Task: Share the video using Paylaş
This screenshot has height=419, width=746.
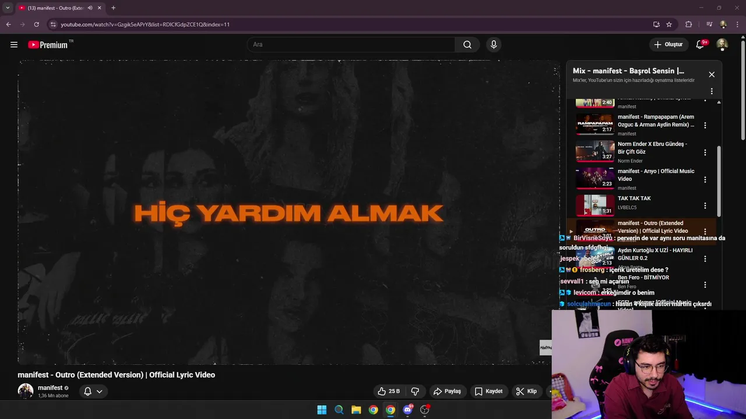Action: pyautogui.click(x=448, y=391)
